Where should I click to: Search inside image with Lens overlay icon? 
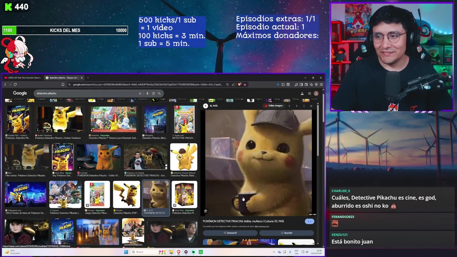click(x=206, y=211)
